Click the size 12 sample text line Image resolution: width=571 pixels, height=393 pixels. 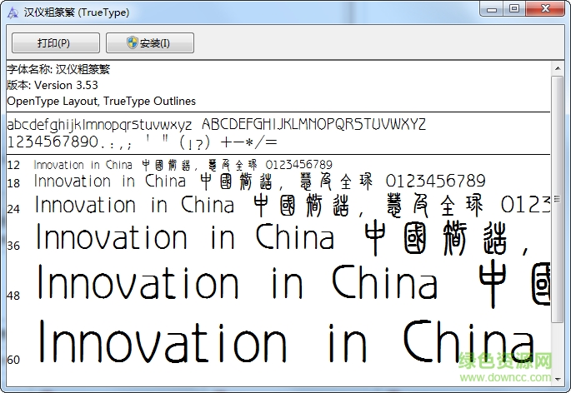(183, 165)
